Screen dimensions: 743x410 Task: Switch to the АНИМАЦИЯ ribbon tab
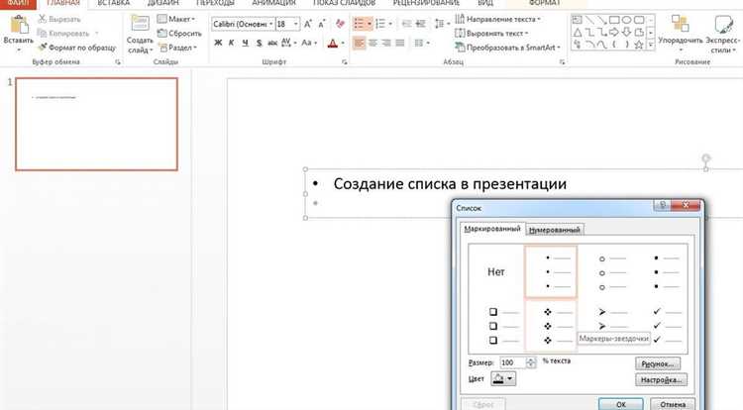pyautogui.click(x=273, y=3)
